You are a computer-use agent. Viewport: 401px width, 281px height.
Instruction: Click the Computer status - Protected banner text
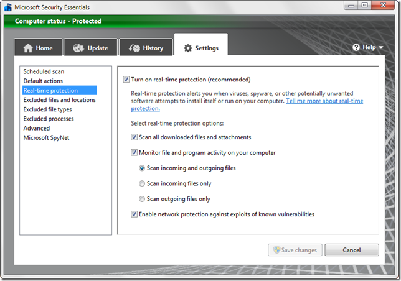tap(58, 21)
